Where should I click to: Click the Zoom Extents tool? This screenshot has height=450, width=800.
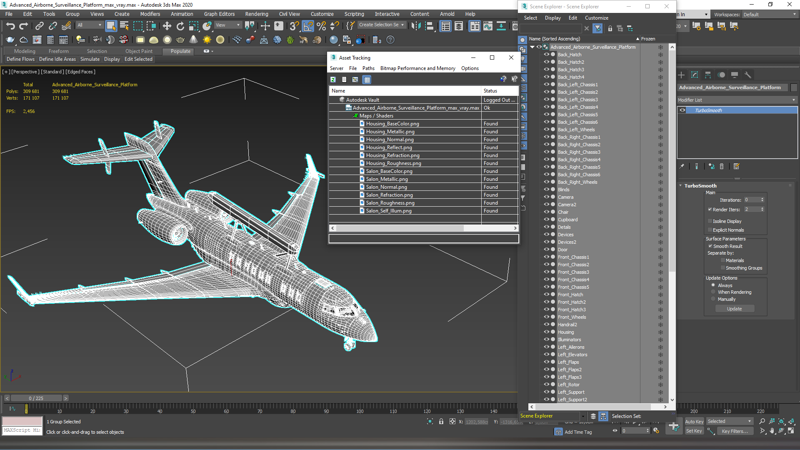point(781,421)
